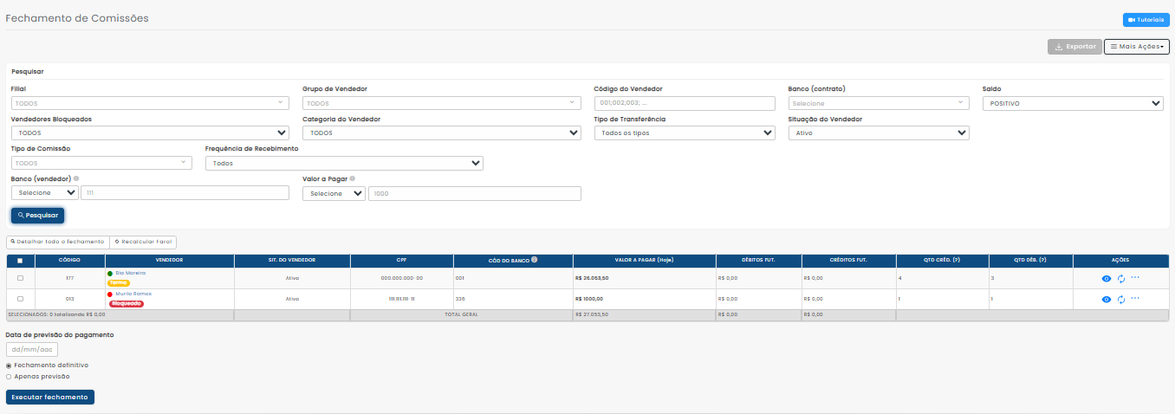Screen dimensions: 1175x414
Task: Open the Tutoriais video button
Action: pos(1146,20)
